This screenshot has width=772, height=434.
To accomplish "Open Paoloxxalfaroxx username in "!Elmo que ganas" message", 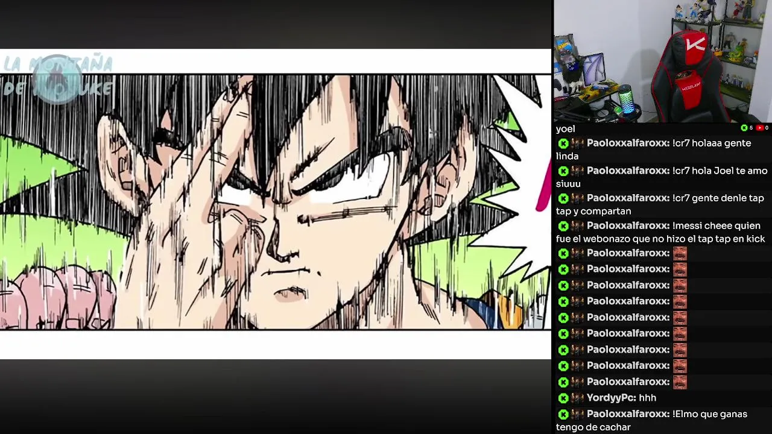I will coord(628,414).
